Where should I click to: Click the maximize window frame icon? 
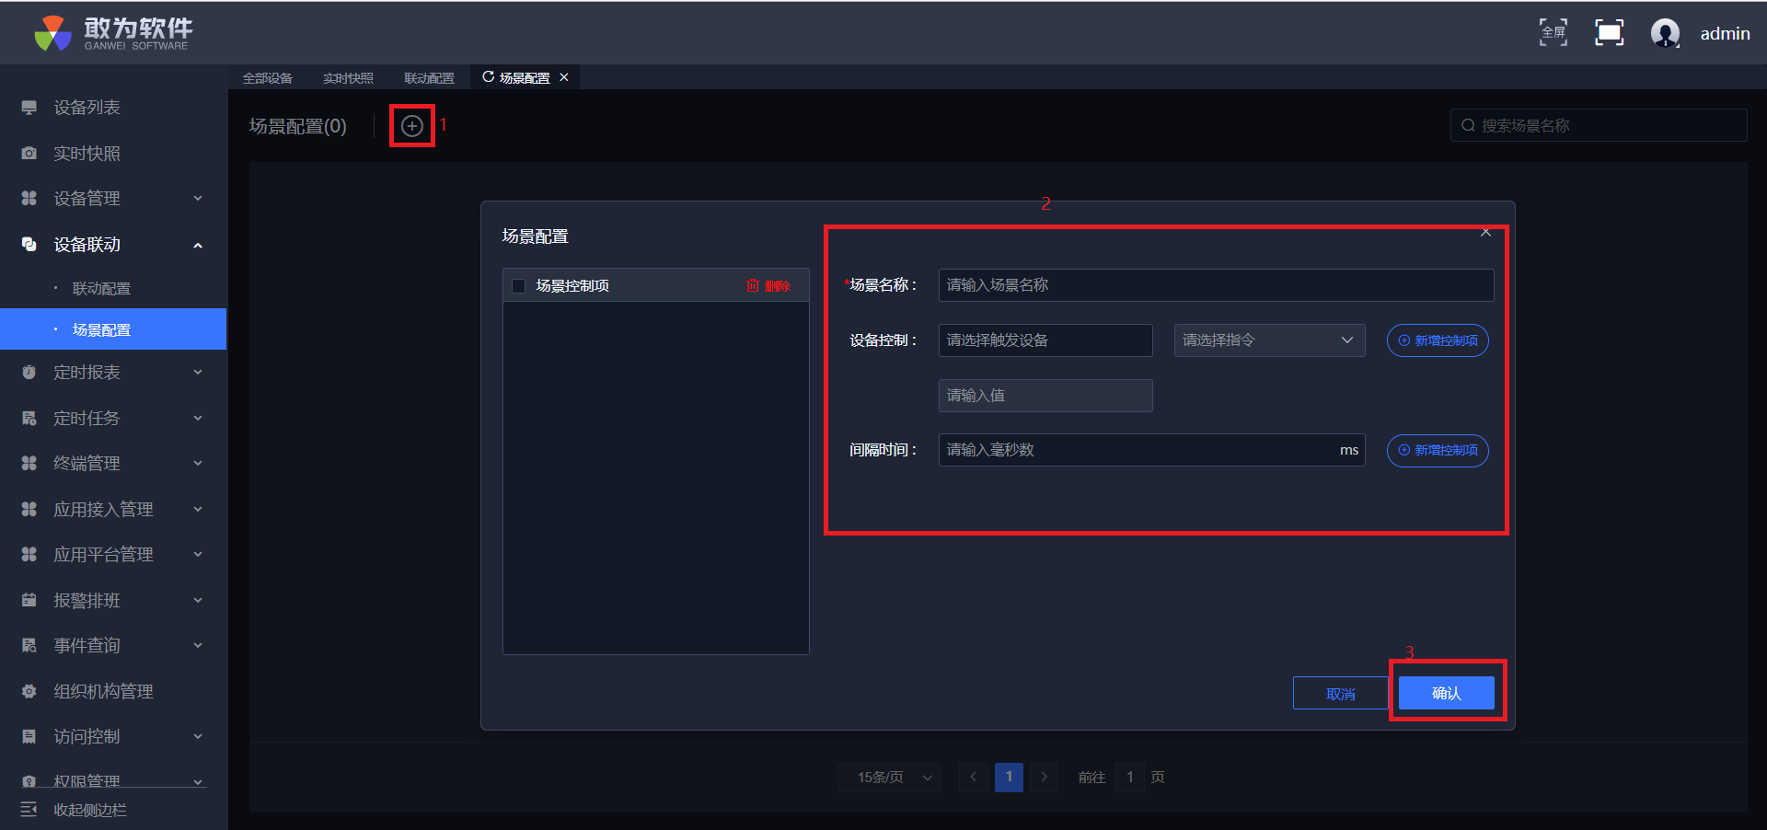point(1609,32)
